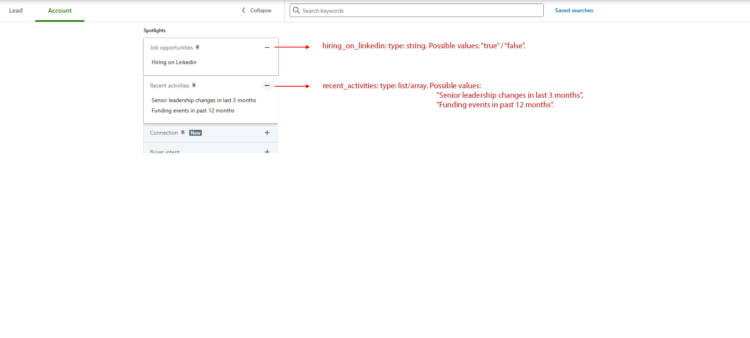
Task: Select Funding events in past 12 months
Action: (193, 110)
